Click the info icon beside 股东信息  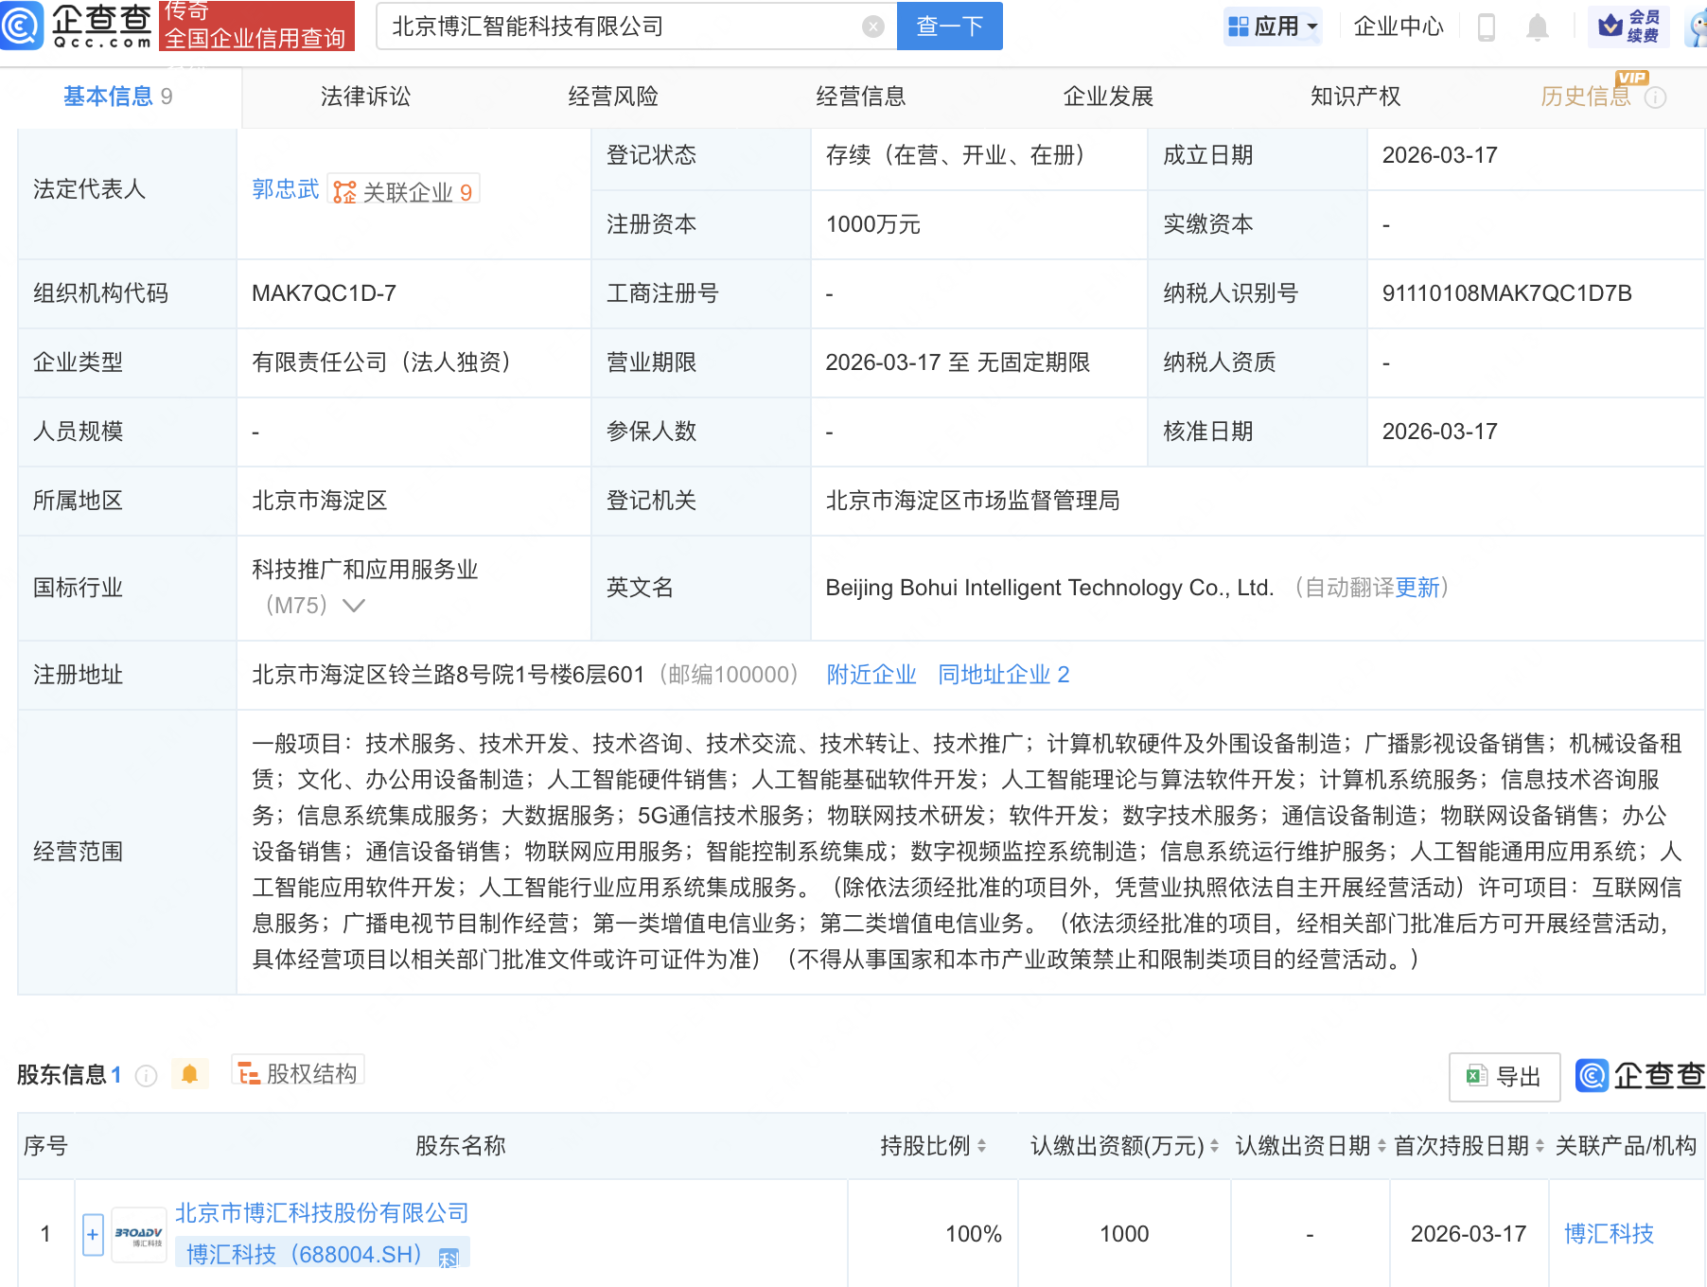coord(145,1076)
